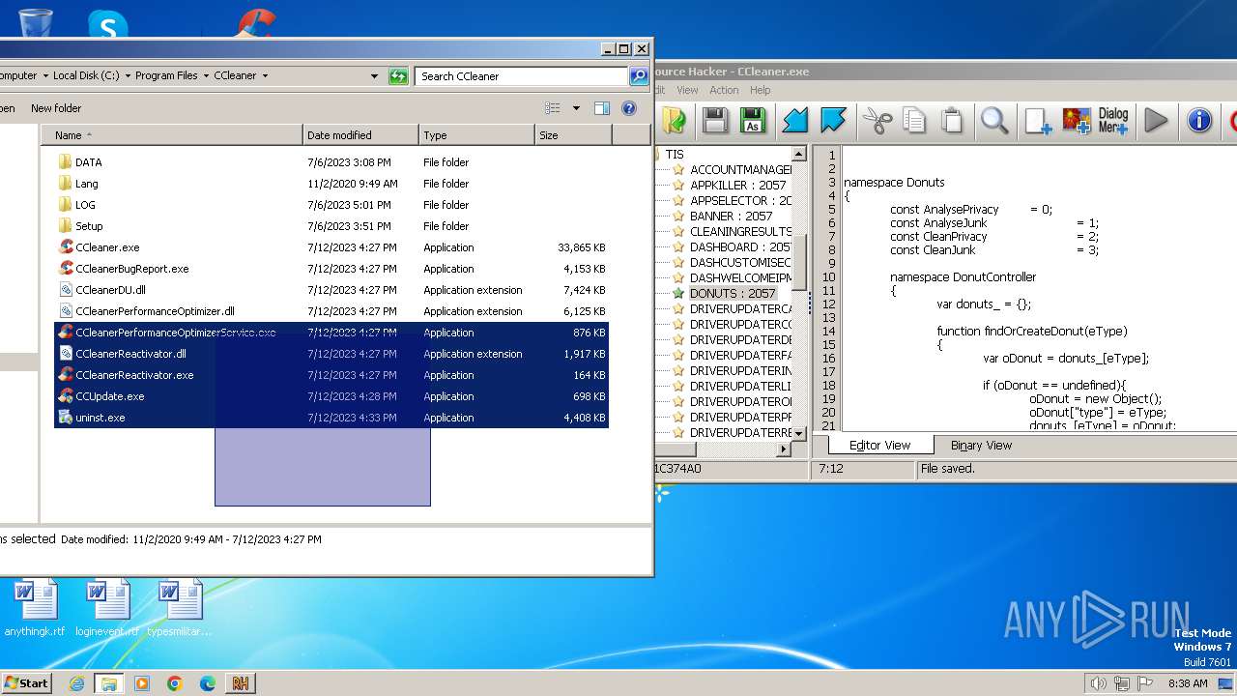
Task: Open the View menu in Resource Hacker
Action: [687, 90]
